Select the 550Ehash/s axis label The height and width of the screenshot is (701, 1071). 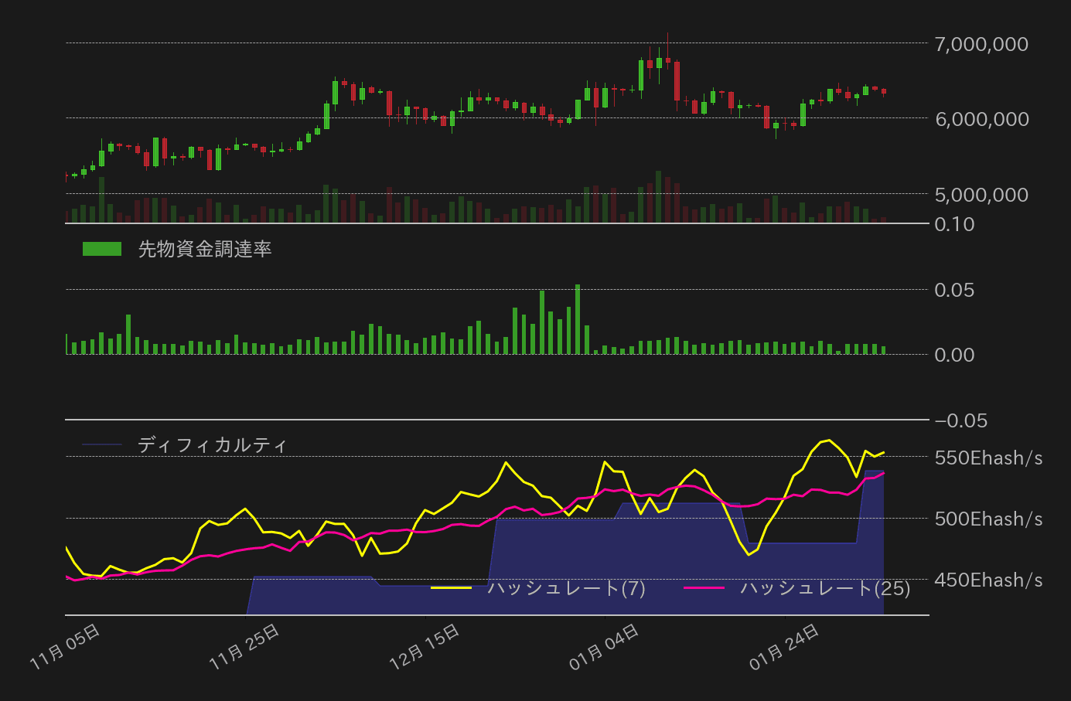(x=988, y=458)
